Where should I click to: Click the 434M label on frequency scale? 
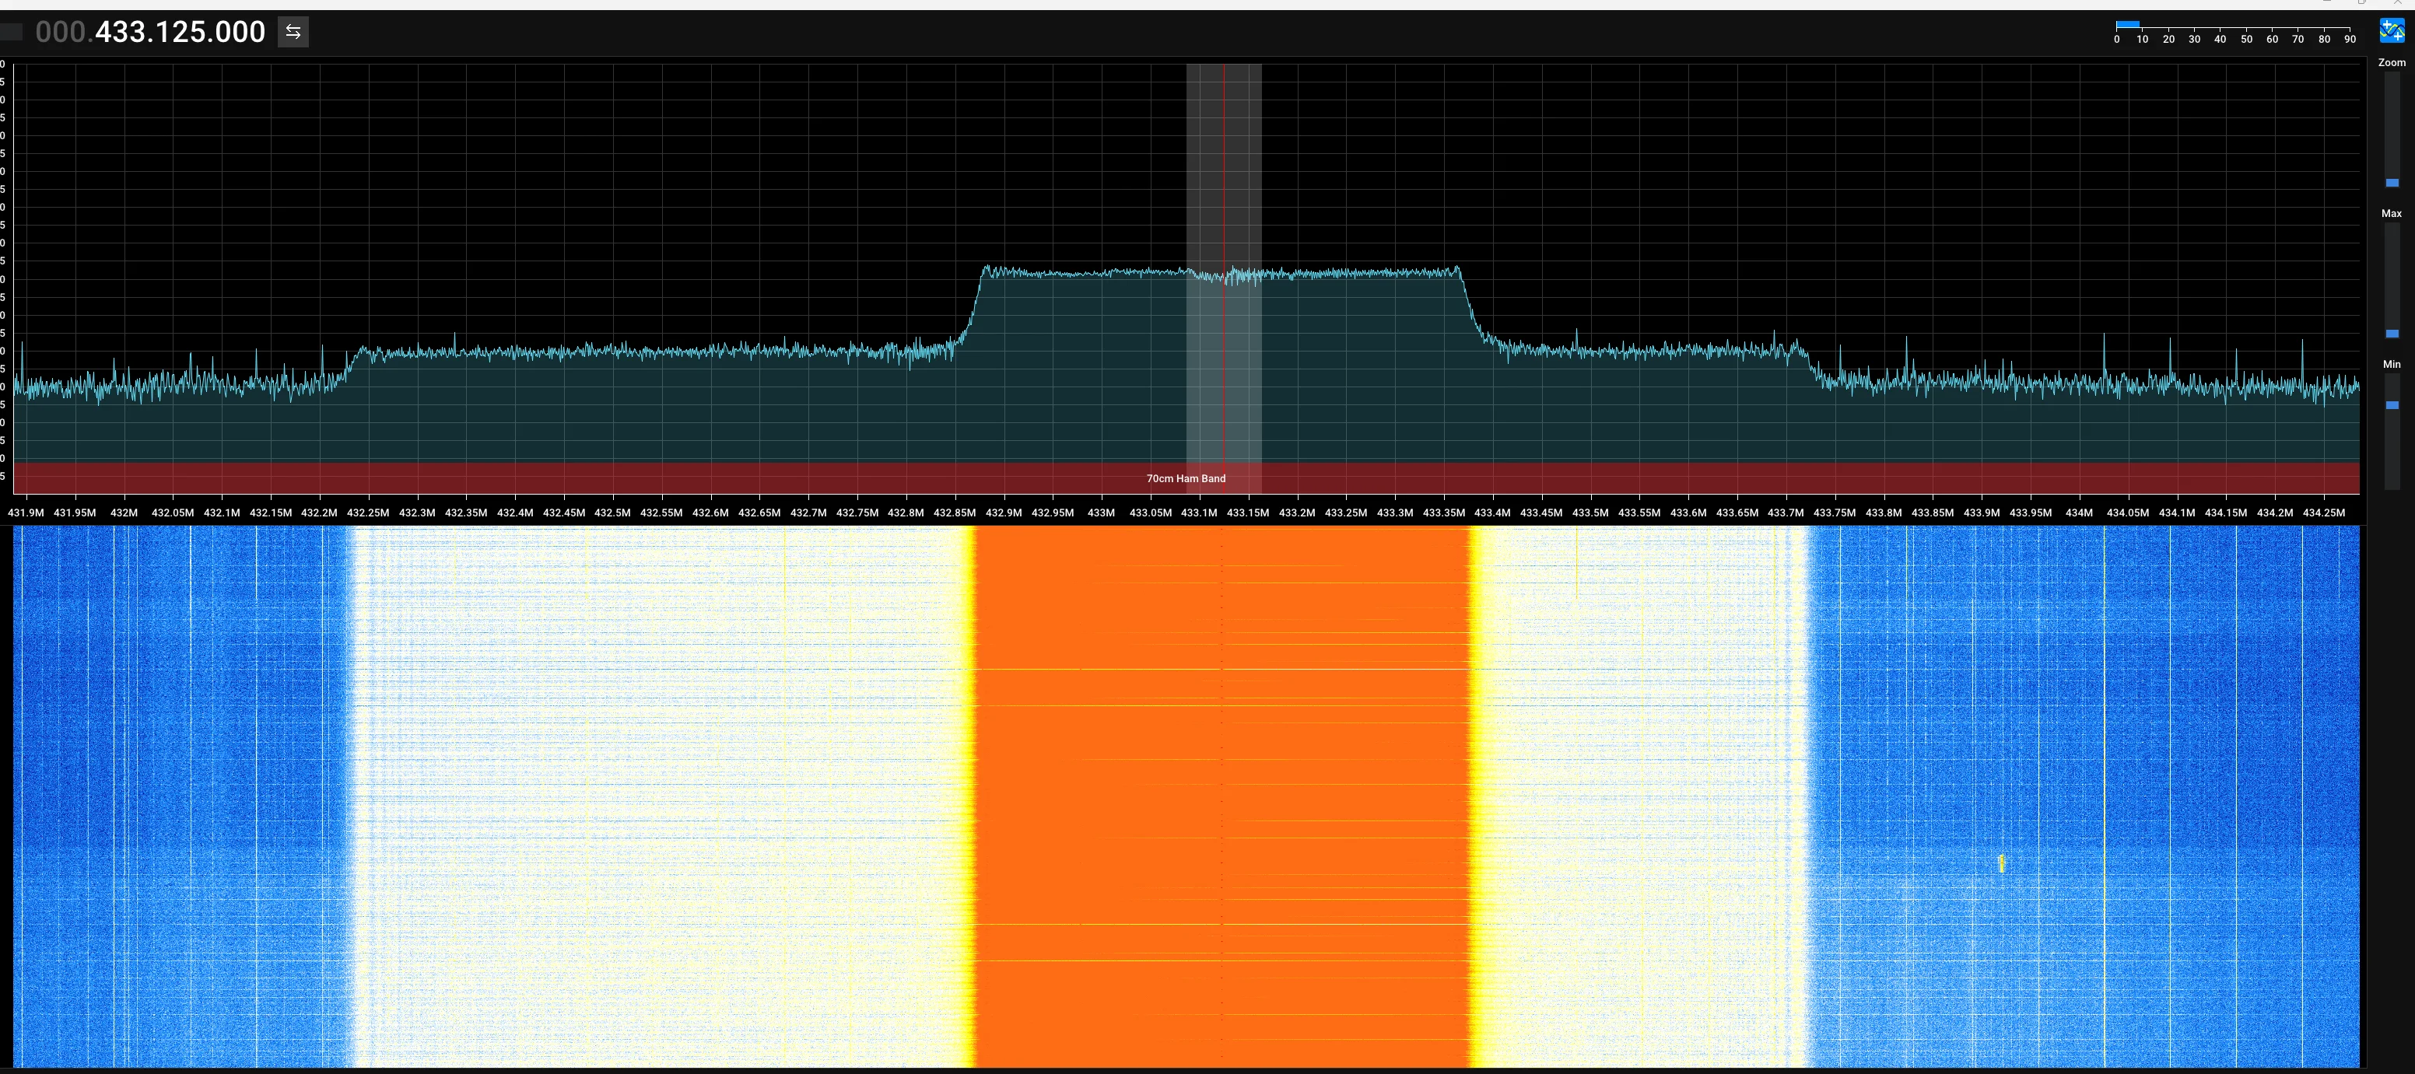click(2078, 513)
